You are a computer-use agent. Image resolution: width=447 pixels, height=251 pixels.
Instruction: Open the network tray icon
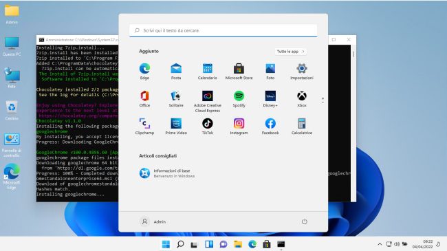point(389,244)
